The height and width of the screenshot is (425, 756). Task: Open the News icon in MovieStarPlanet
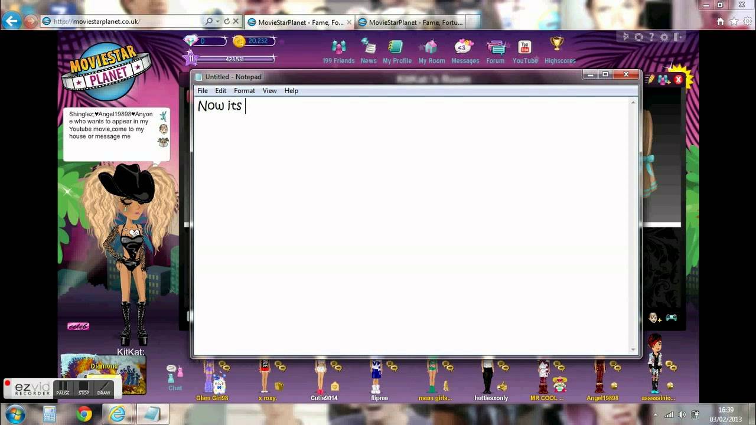click(369, 47)
